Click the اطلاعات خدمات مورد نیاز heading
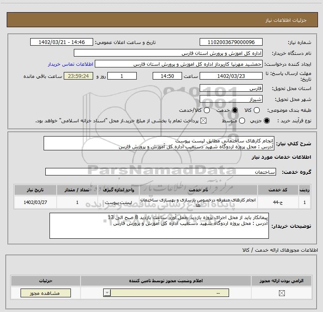This screenshot has width=323, height=312. 281,157
